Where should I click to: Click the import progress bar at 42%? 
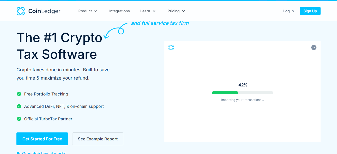242,92
